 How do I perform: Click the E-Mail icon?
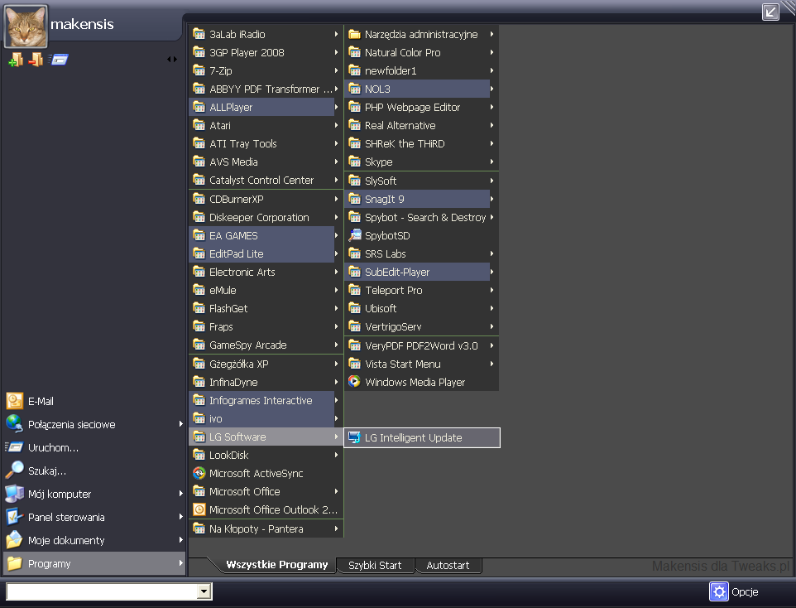15,401
